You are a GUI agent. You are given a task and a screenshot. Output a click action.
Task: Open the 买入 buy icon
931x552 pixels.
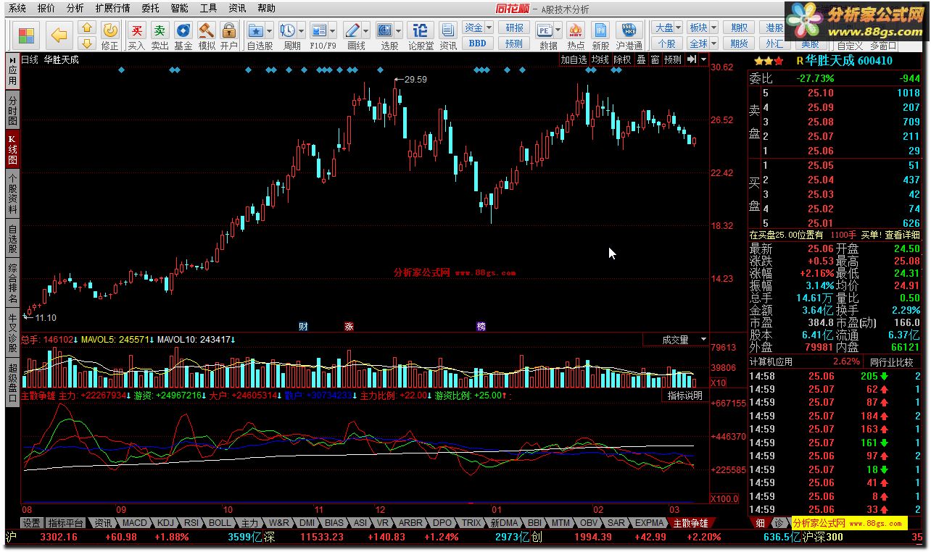coord(136,30)
